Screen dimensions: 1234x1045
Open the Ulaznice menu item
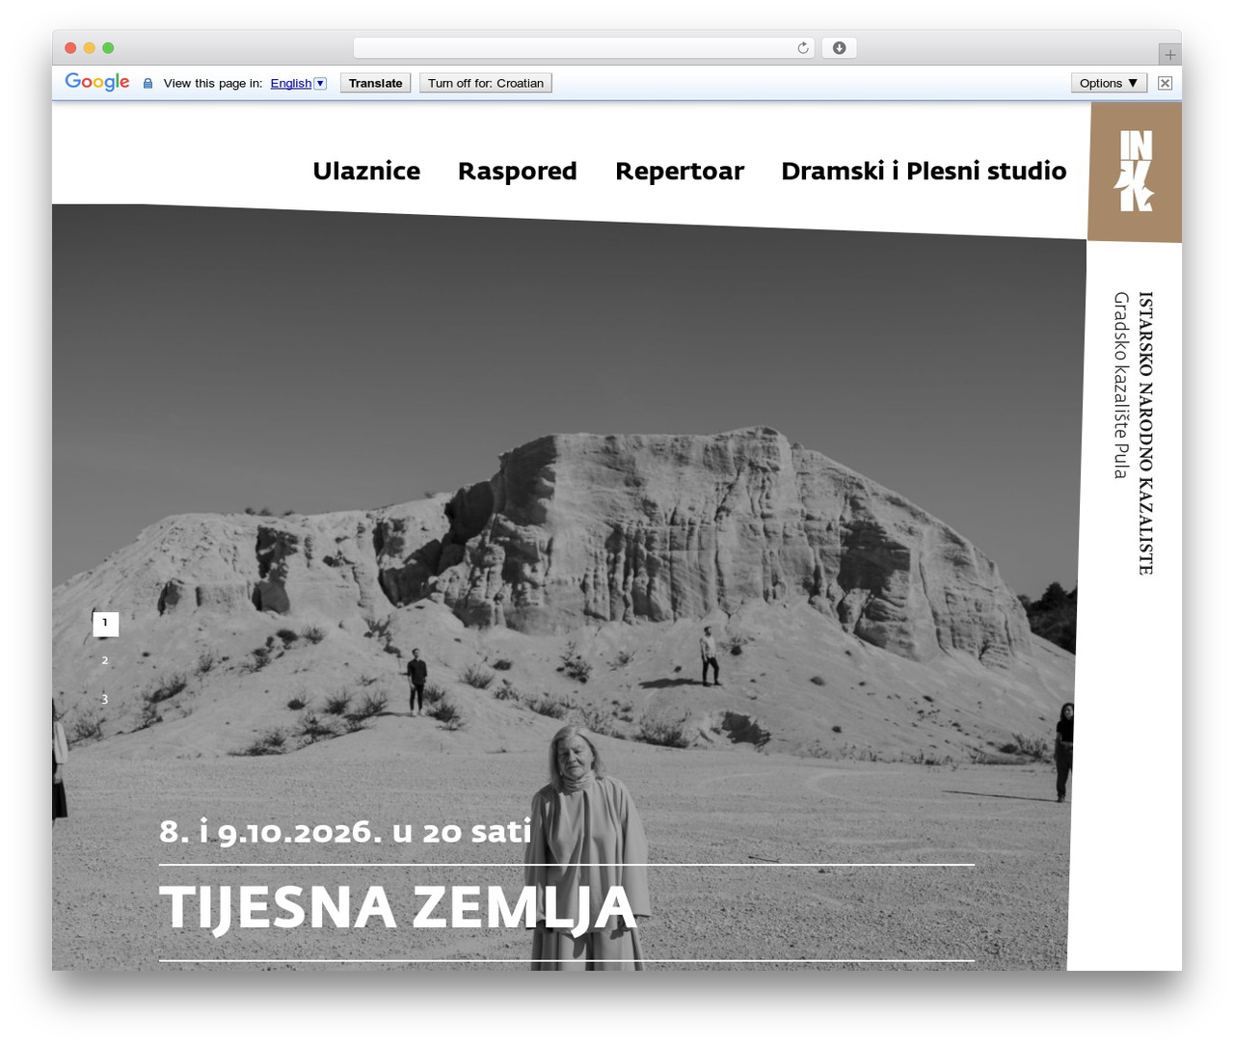(366, 171)
